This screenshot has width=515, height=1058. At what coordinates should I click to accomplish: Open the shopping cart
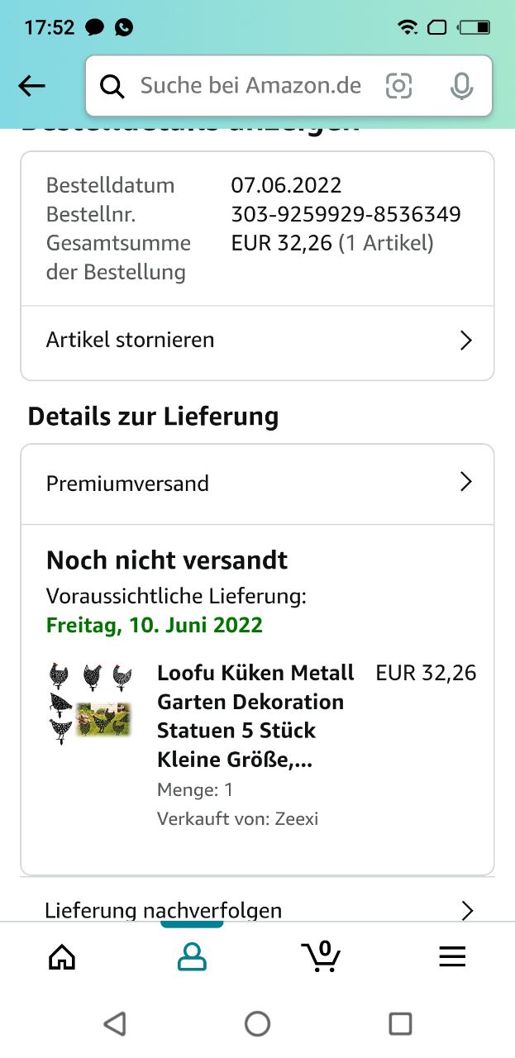[322, 956]
